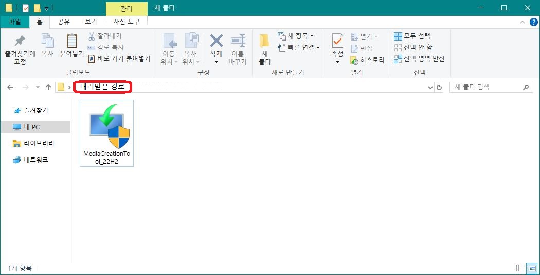540x275 pixels.
Task: Click the 즐겨찾기에 고정 pin icon
Action: click(20, 41)
